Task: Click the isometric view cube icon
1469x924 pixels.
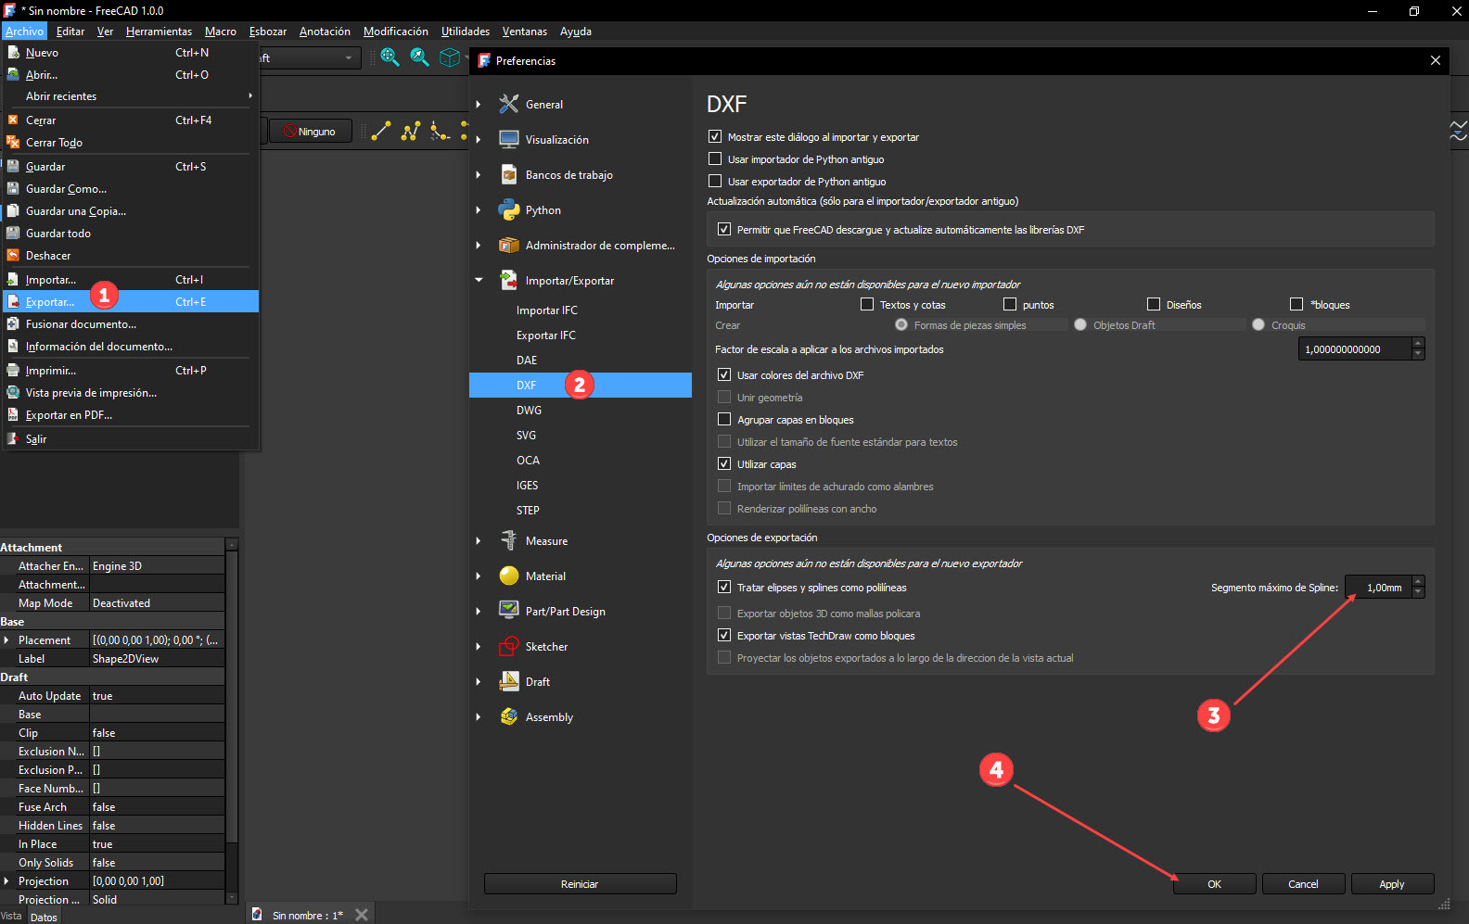Action: point(449,57)
